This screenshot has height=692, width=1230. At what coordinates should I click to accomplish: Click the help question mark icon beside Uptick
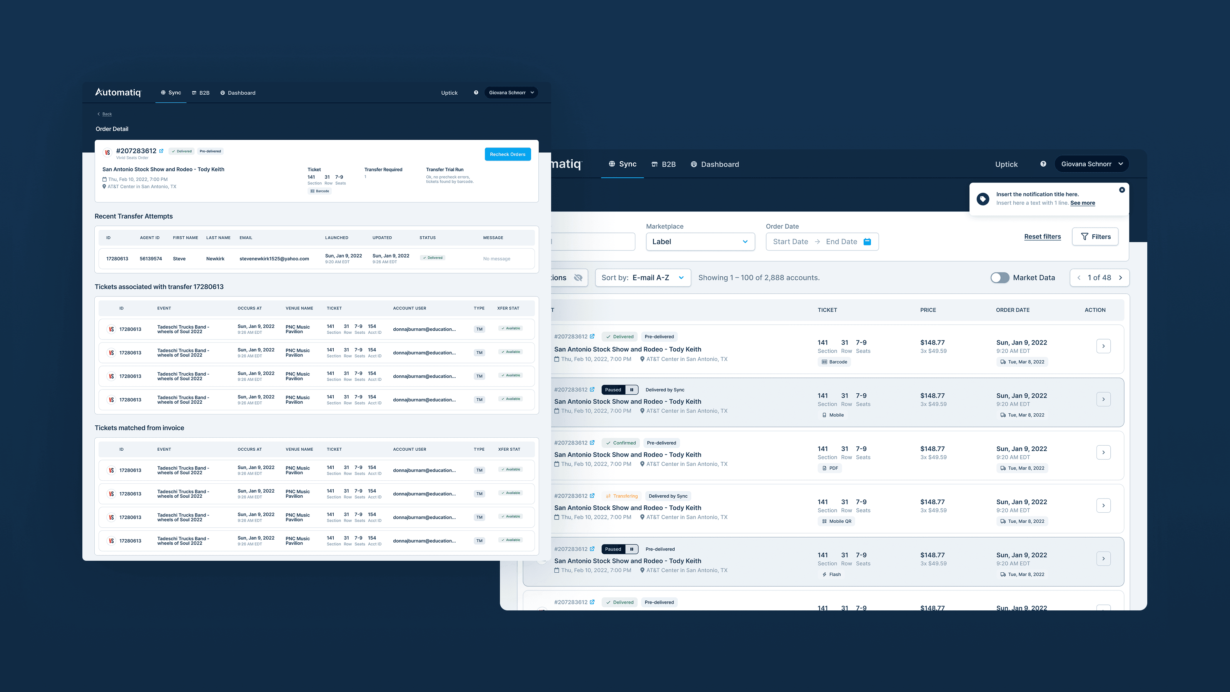[1043, 164]
